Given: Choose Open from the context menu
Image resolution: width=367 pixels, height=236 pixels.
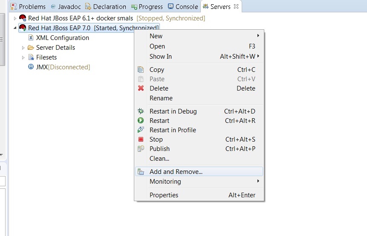Looking at the screenshot, I should 199,46.
